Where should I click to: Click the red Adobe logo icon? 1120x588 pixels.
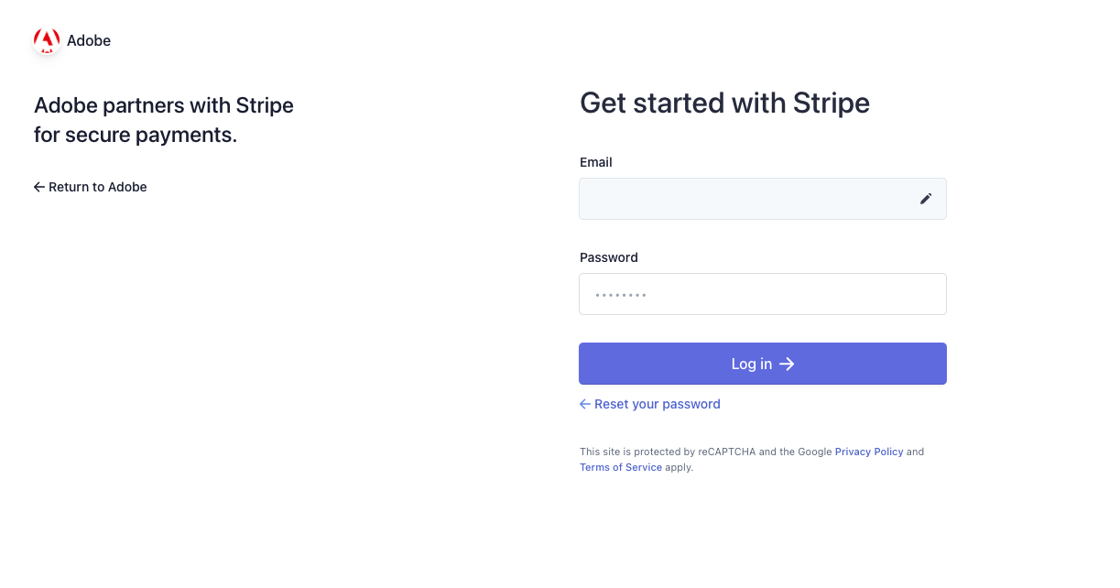tap(47, 41)
